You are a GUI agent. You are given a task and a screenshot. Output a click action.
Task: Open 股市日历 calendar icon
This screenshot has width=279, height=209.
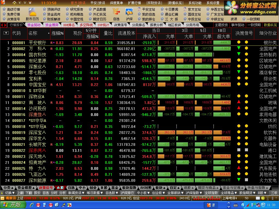(x=32, y=14)
